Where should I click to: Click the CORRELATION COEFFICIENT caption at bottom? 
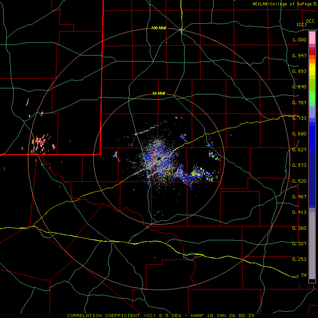[161, 316]
